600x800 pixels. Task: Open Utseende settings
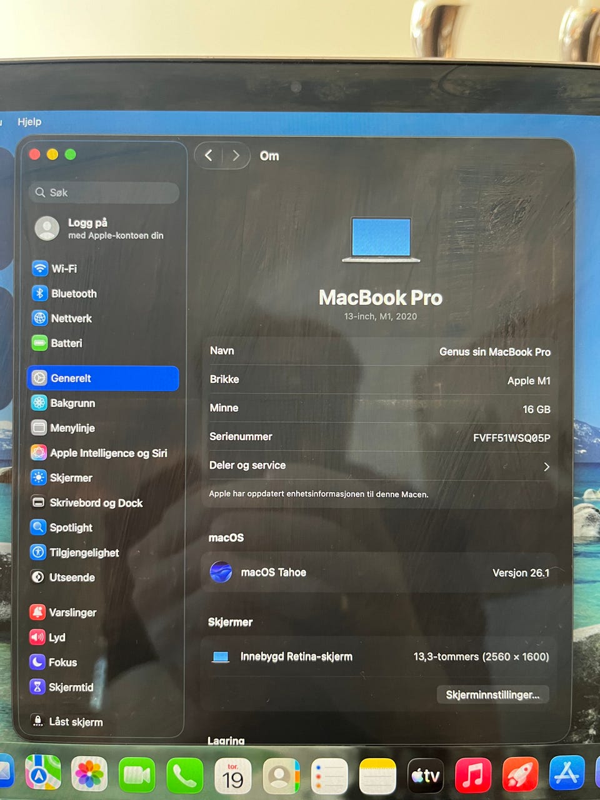[x=63, y=577]
